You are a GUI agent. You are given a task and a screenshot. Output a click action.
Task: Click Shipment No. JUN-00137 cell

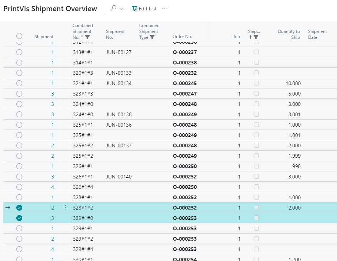click(x=119, y=145)
